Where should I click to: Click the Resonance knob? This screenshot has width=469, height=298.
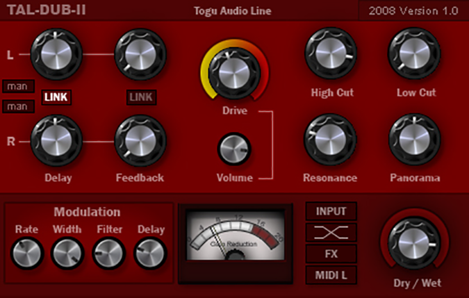point(330,140)
